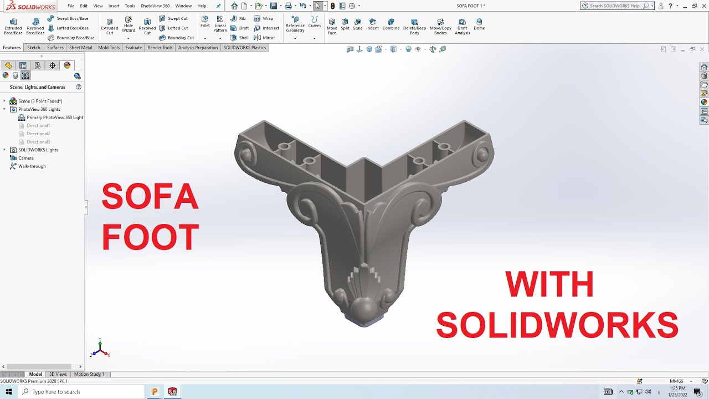Viewport: 709px width, 399px height.
Task: Open the Fillet dropdown arrow
Action: 205,38
